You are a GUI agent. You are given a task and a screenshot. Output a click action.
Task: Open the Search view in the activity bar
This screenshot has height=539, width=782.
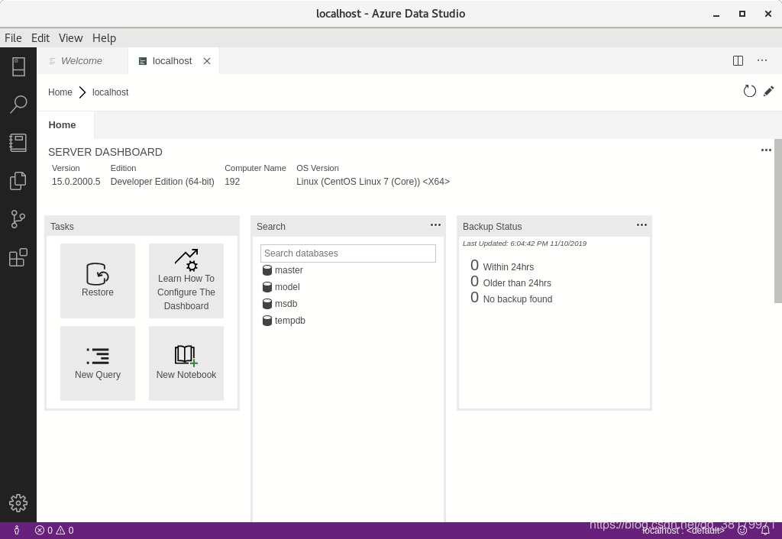pyautogui.click(x=18, y=105)
